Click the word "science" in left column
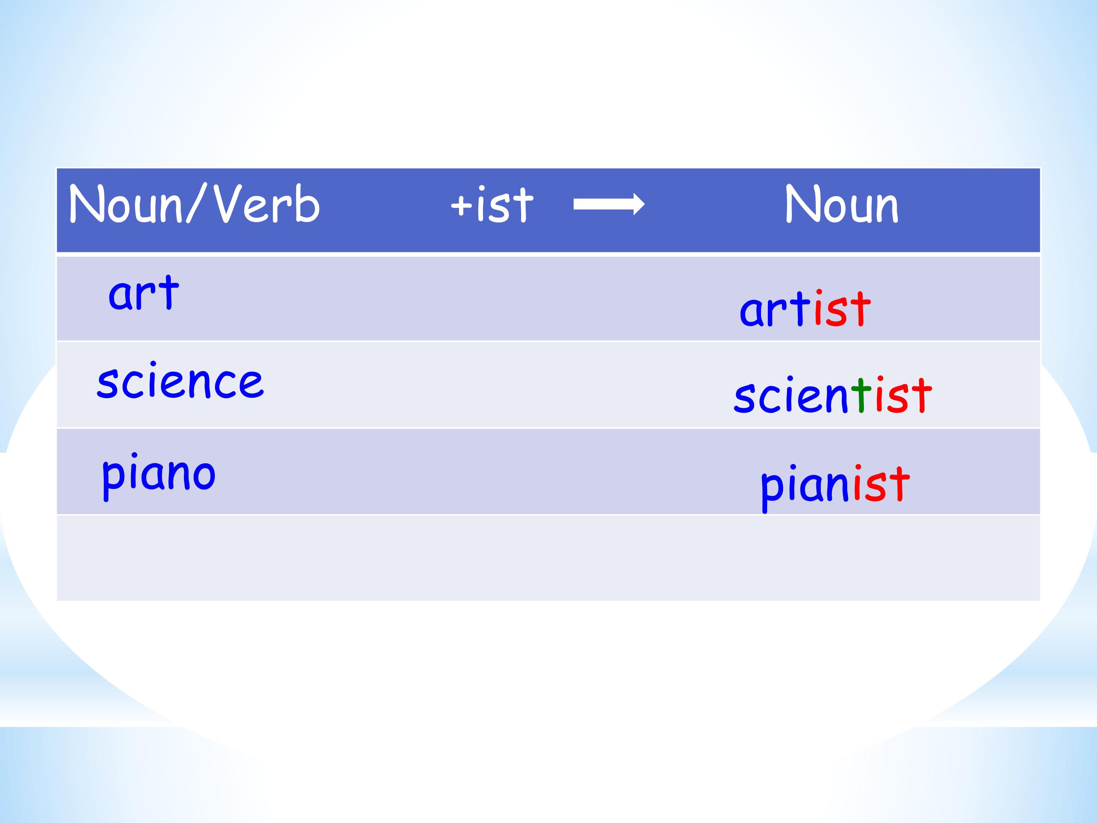The image size is (1097, 823). click(x=181, y=382)
